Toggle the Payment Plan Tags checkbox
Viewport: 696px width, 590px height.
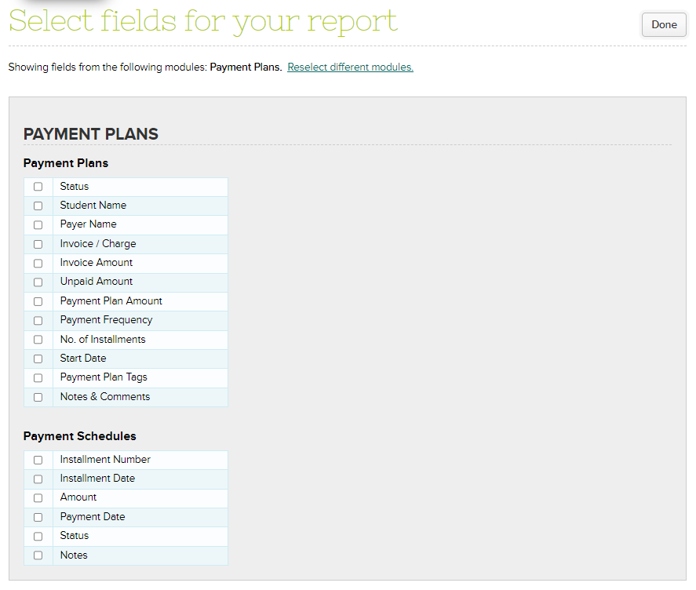pyautogui.click(x=38, y=378)
